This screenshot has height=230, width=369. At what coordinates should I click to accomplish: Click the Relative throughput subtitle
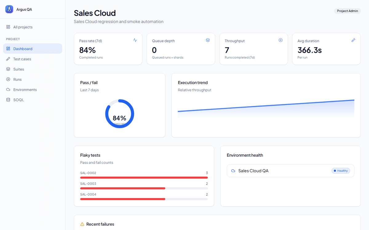pos(195,90)
